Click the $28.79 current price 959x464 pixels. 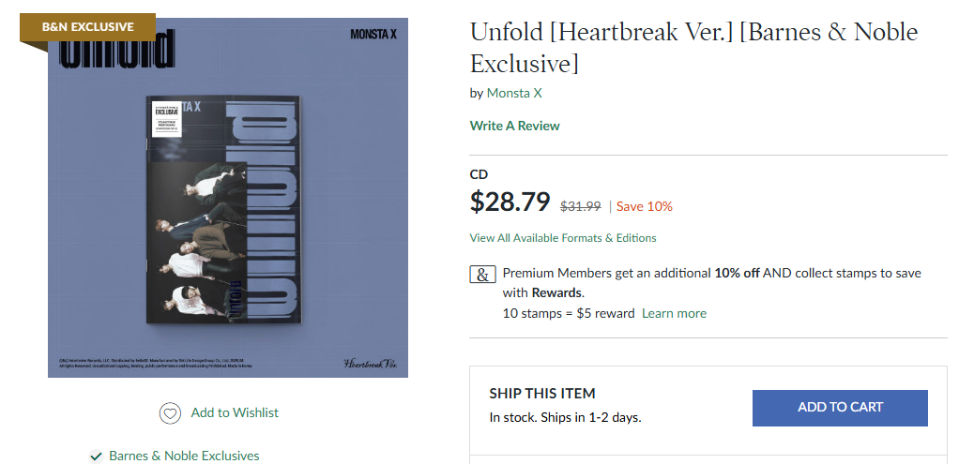click(510, 202)
